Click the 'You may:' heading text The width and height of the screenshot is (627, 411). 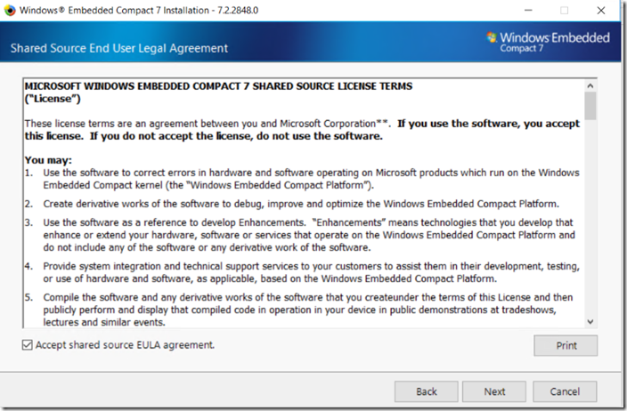click(48, 160)
